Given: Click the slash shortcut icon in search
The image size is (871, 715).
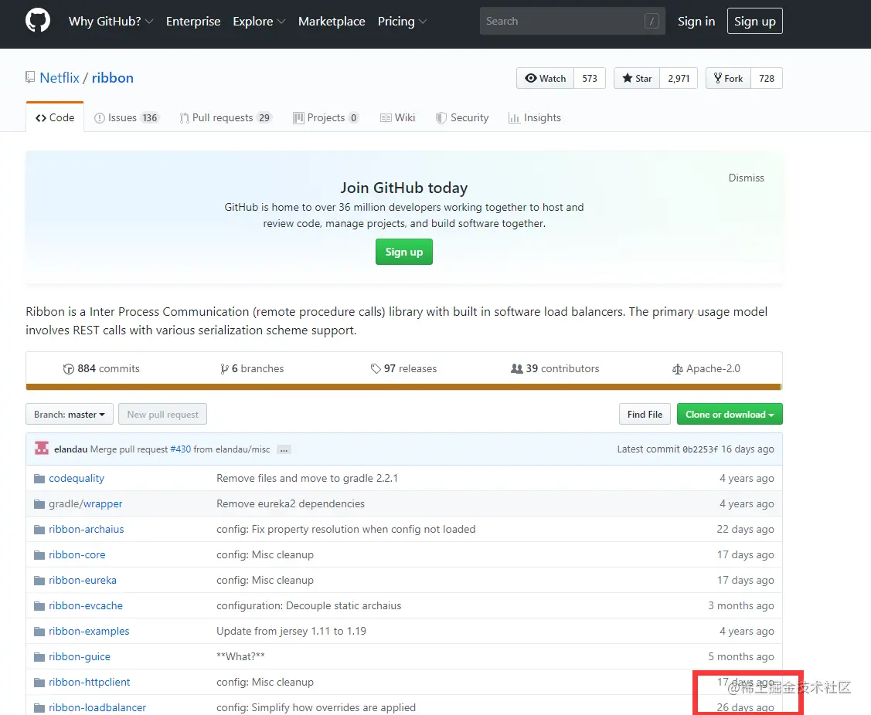Looking at the screenshot, I should [652, 21].
